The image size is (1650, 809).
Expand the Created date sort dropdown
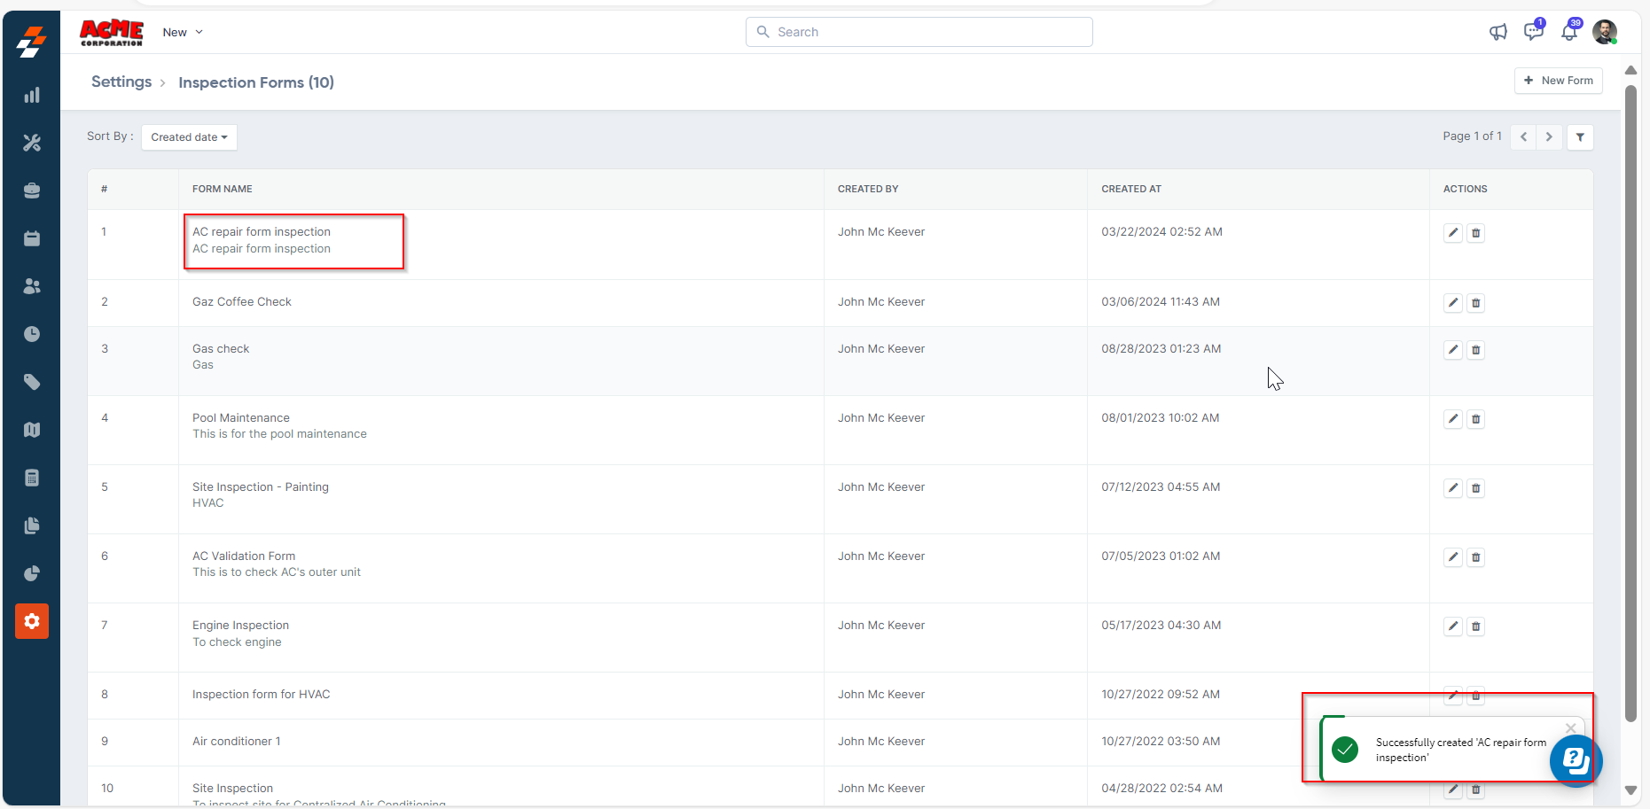pyautogui.click(x=189, y=137)
